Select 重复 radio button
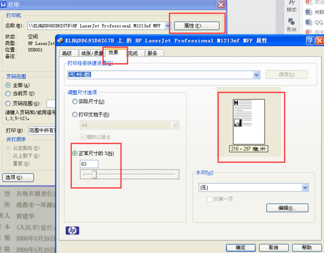Image resolution: width=324 pixels, height=253 pixels. (8, 163)
